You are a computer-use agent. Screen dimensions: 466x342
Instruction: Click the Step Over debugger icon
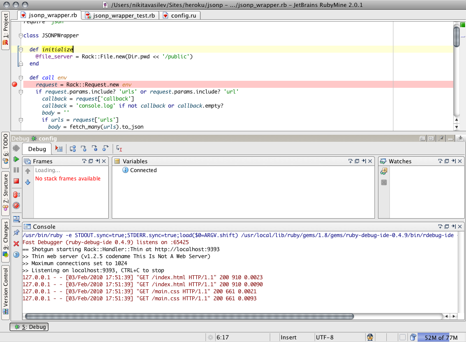tap(73, 148)
